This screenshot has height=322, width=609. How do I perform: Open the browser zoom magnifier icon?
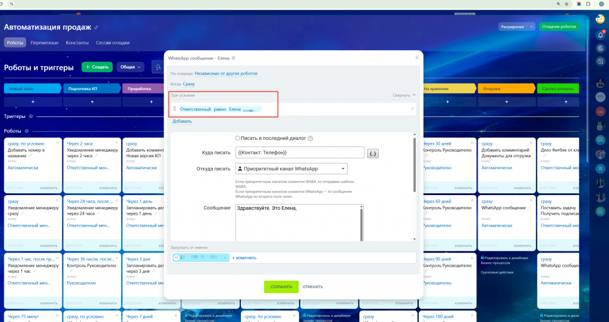[558, 4]
